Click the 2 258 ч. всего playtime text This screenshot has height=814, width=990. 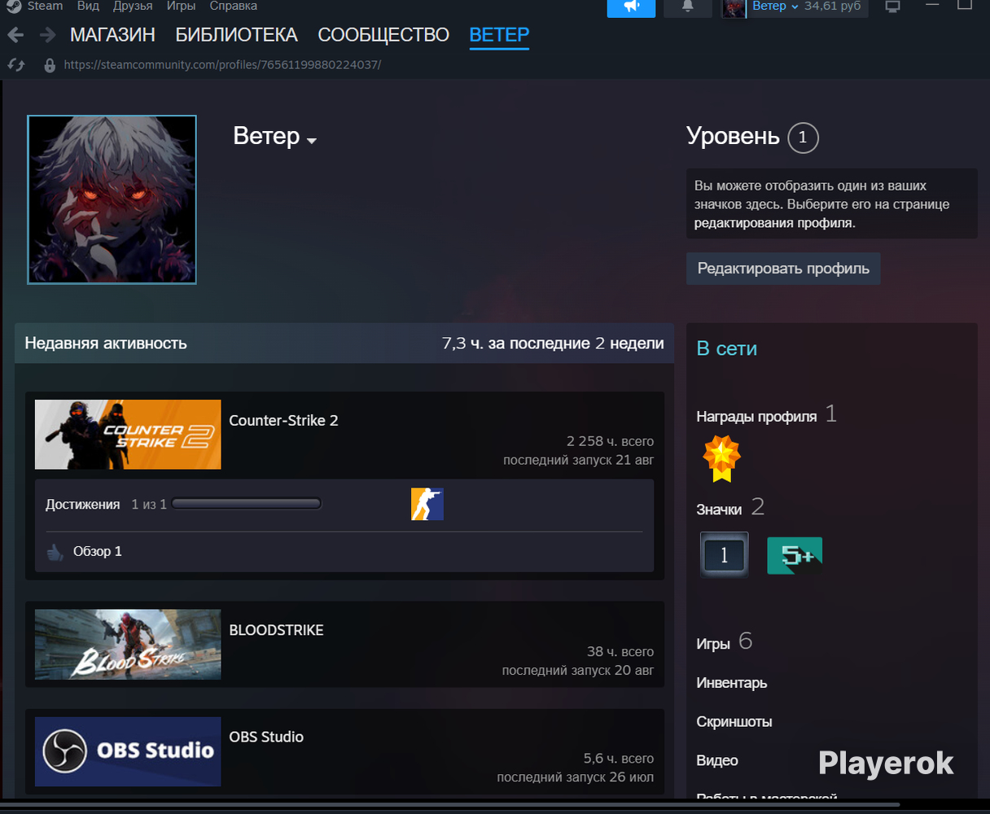[x=610, y=441]
